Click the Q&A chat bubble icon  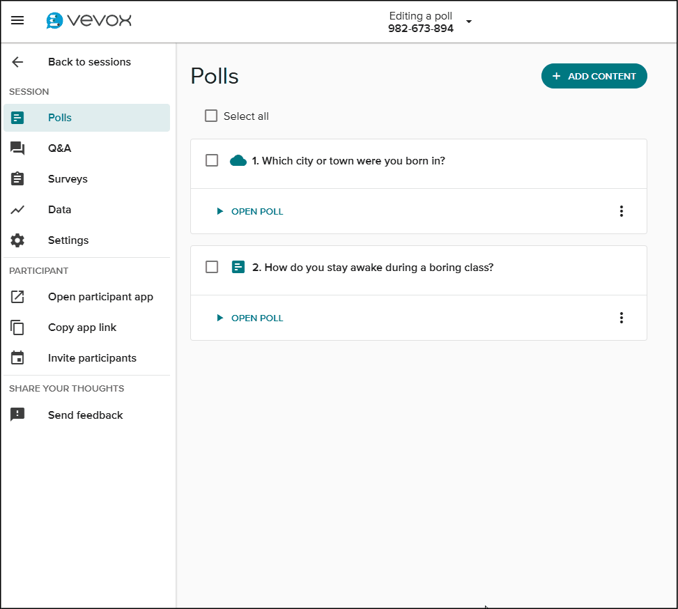coord(17,148)
